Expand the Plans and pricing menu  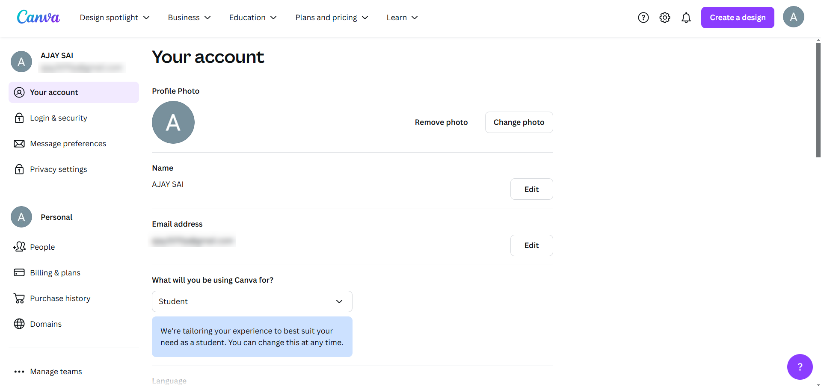[332, 18]
